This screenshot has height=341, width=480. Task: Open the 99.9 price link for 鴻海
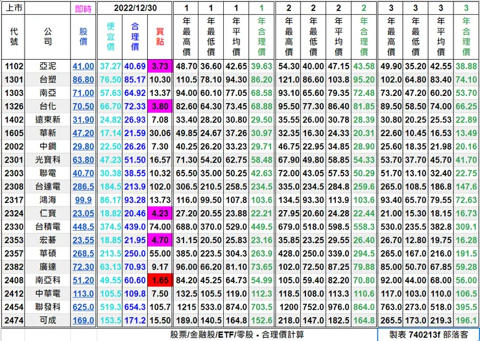(x=83, y=200)
